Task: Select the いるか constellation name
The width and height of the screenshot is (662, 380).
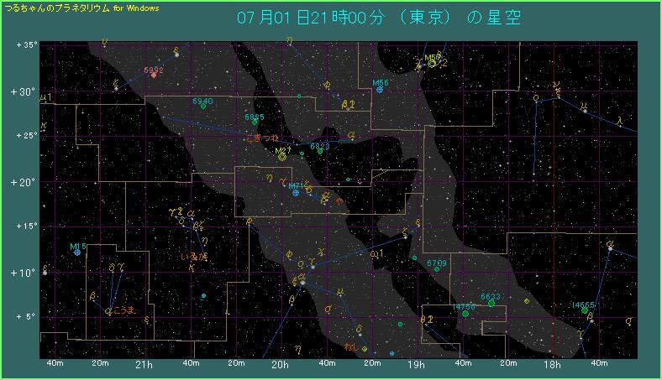Action: [x=193, y=255]
